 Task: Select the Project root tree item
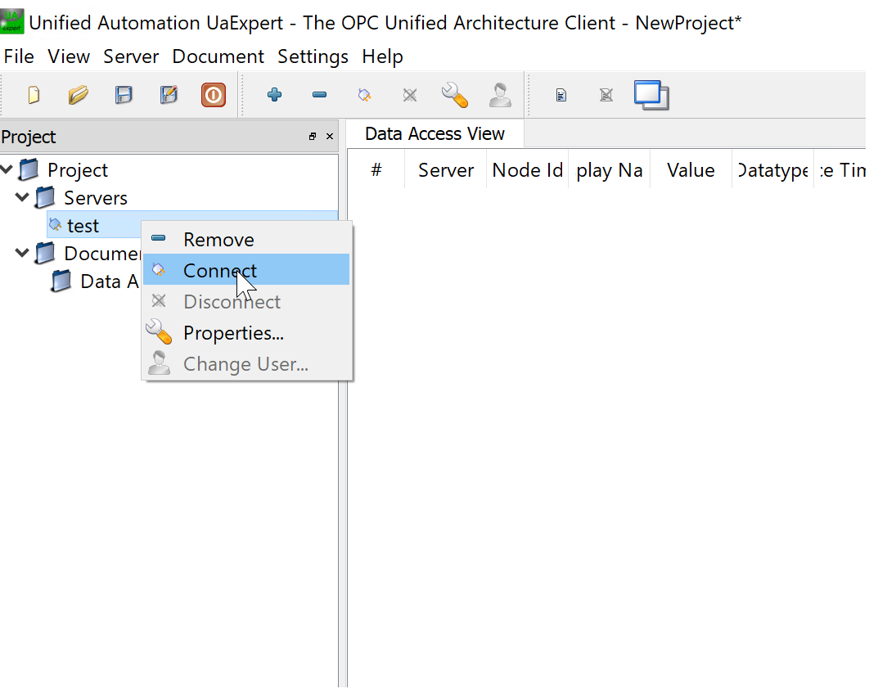point(78,170)
